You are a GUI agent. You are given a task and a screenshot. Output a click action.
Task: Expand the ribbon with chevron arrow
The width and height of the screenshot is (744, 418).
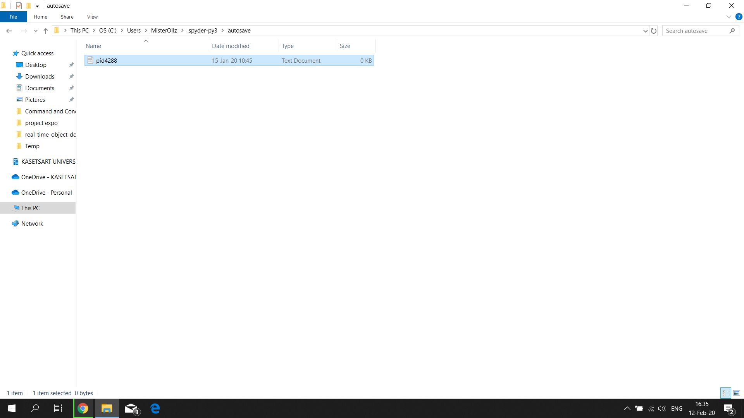[x=728, y=17]
